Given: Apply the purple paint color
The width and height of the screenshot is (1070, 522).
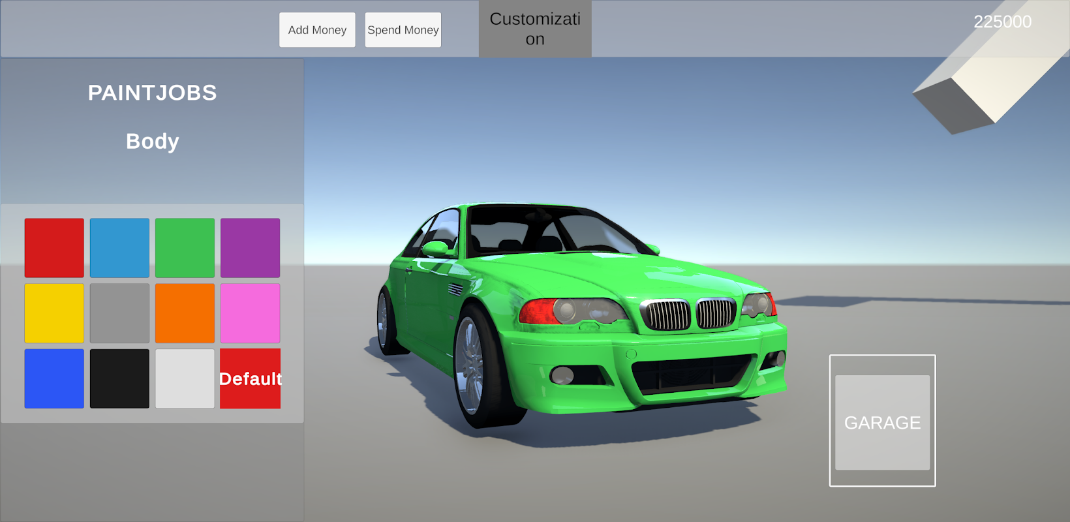Looking at the screenshot, I should pos(250,248).
